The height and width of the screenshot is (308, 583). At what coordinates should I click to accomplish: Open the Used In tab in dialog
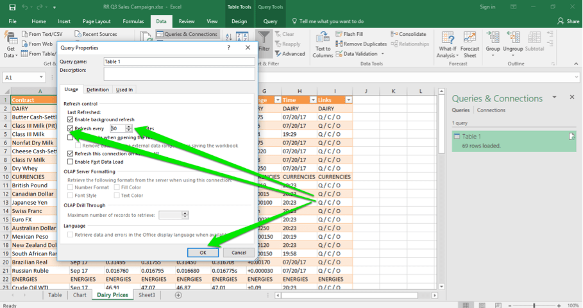(124, 90)
